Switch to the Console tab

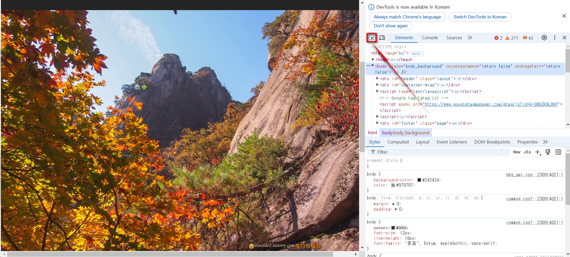pos(430,38)
